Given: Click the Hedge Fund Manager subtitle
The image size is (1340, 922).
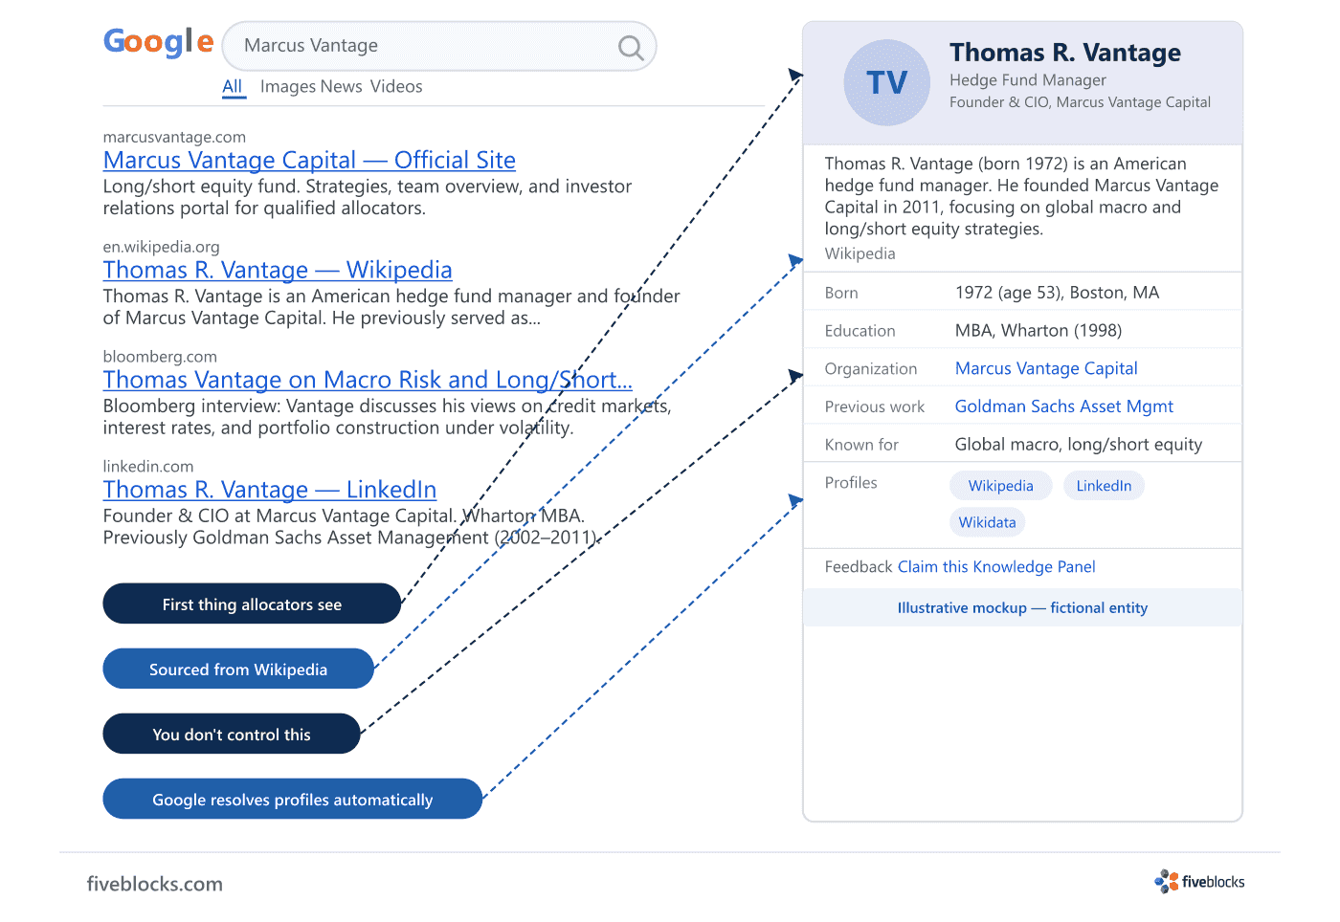Looking at the screenshot, I should (x=1028, y=80).
